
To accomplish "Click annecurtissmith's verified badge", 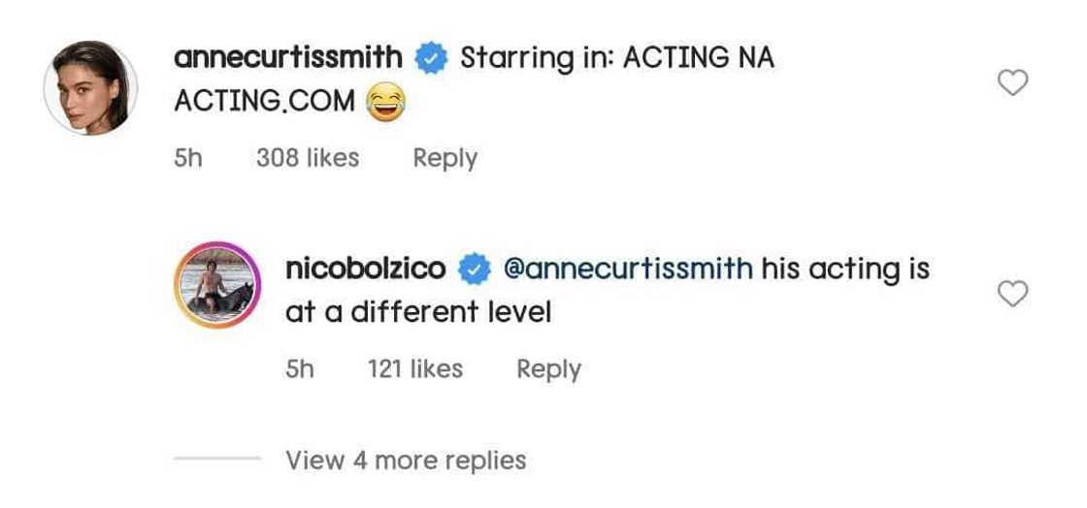I will pyautogui.click(x=431, y=58).
